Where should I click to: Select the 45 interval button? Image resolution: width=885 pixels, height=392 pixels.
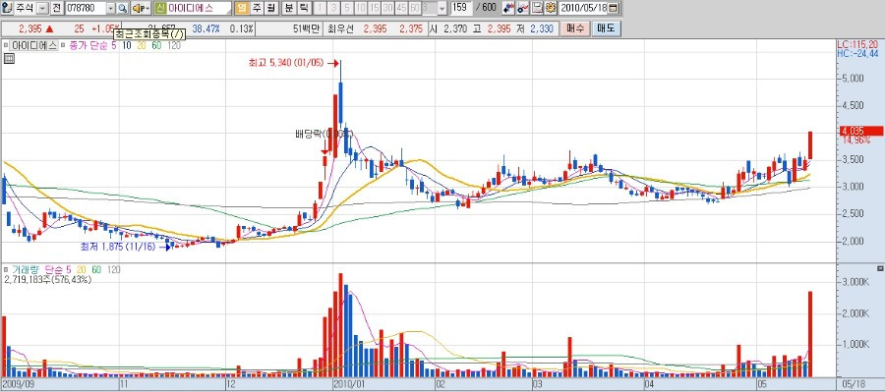pyautogui.click(x=401, y=8)
